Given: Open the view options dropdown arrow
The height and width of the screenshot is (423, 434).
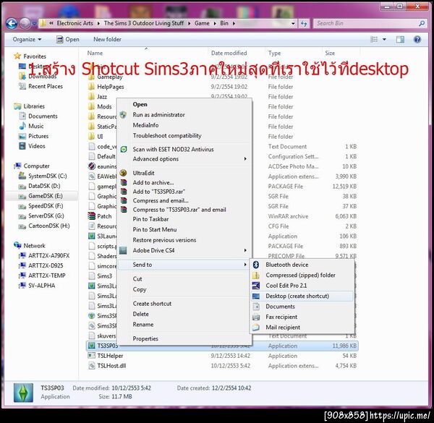Looking at the screenshot, I should (x=384, y=40).
